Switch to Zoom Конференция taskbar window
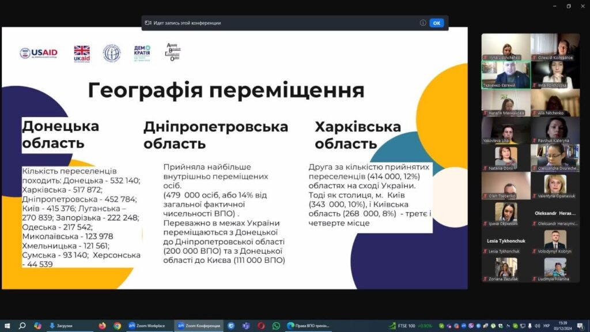The height and width of the screenshot is (332, 590). click(198, 326)
